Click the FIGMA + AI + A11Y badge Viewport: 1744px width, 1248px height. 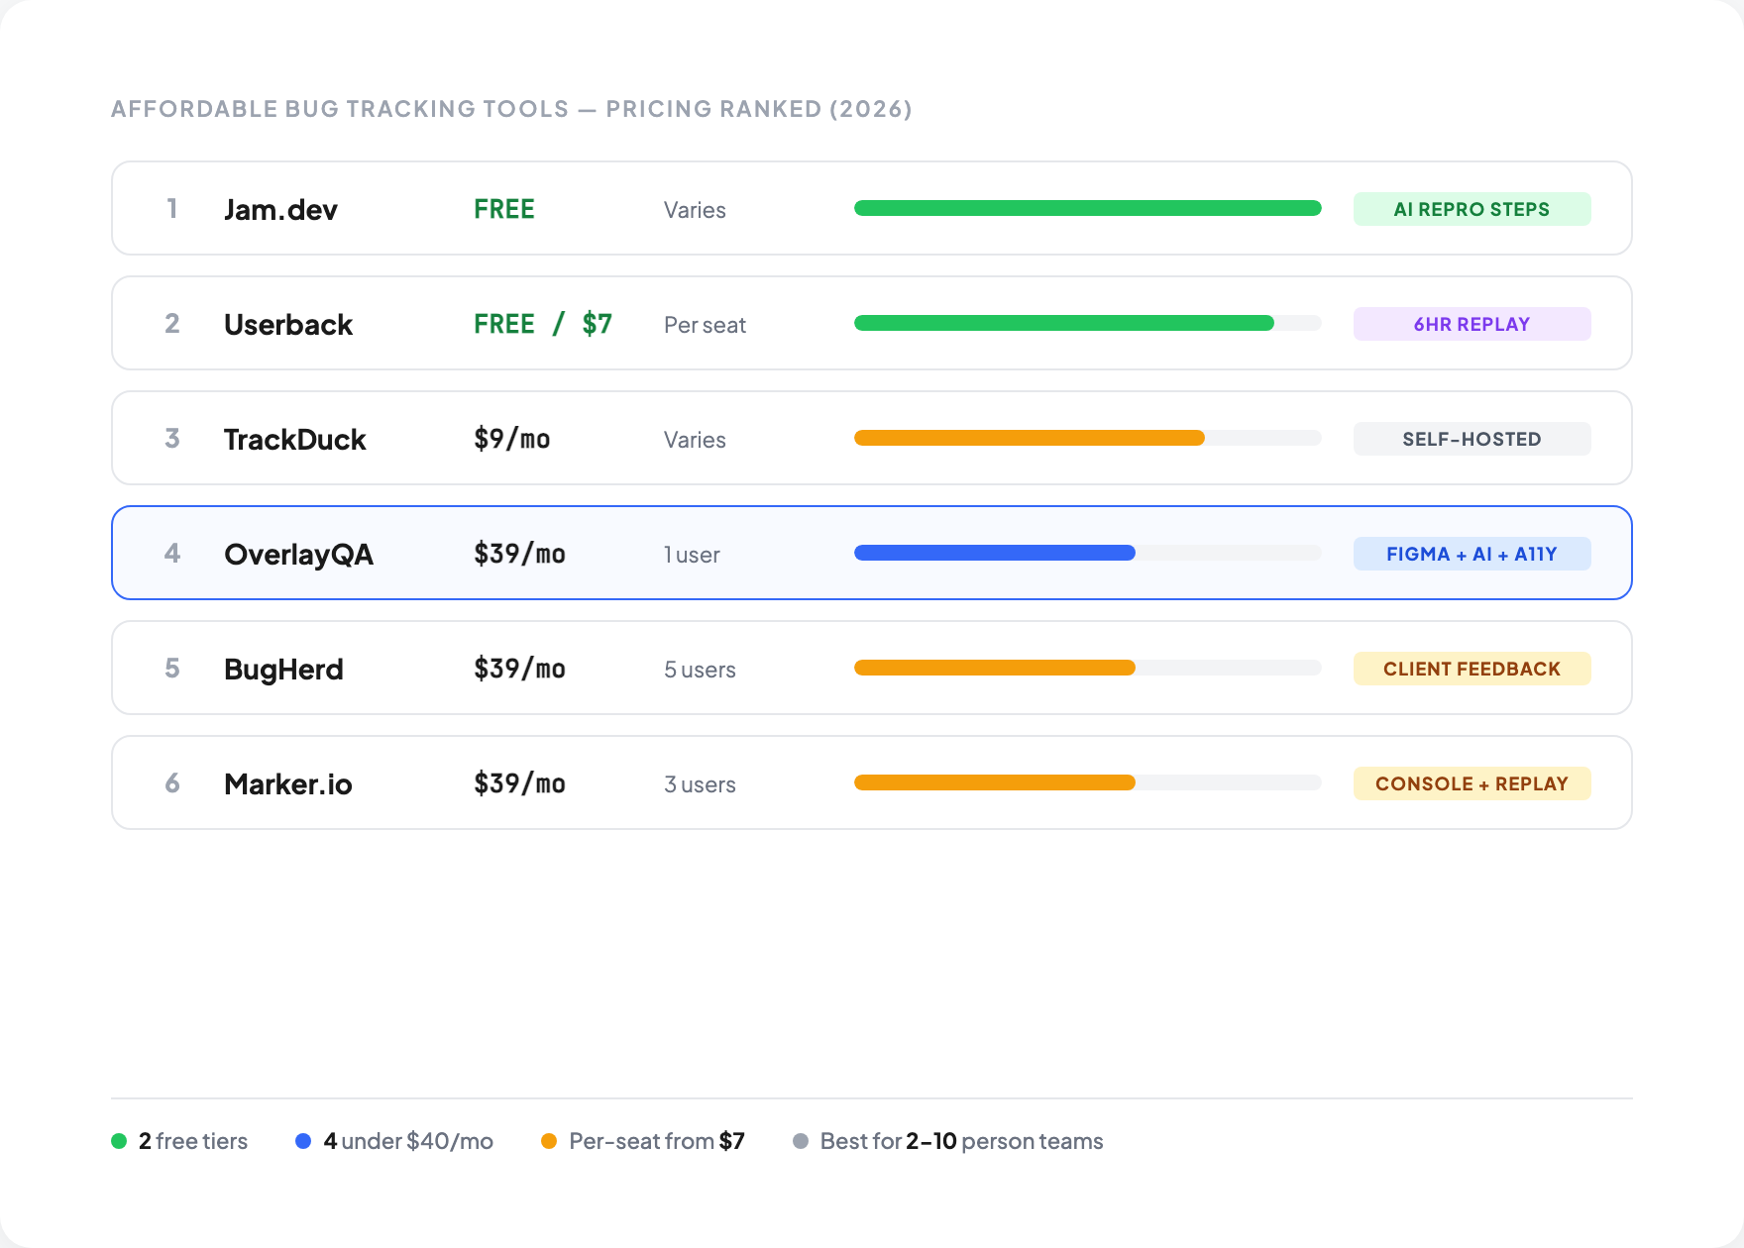[x=1471, y=554]
